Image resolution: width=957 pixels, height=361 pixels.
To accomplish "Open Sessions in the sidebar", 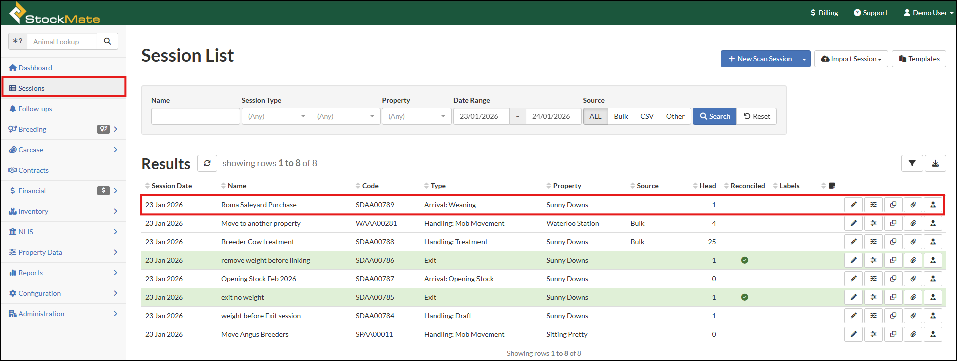I will [64, 88].
